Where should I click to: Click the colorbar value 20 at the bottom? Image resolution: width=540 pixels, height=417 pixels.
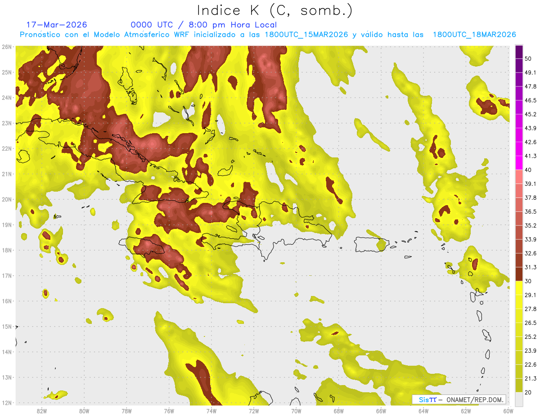(529, 392)
